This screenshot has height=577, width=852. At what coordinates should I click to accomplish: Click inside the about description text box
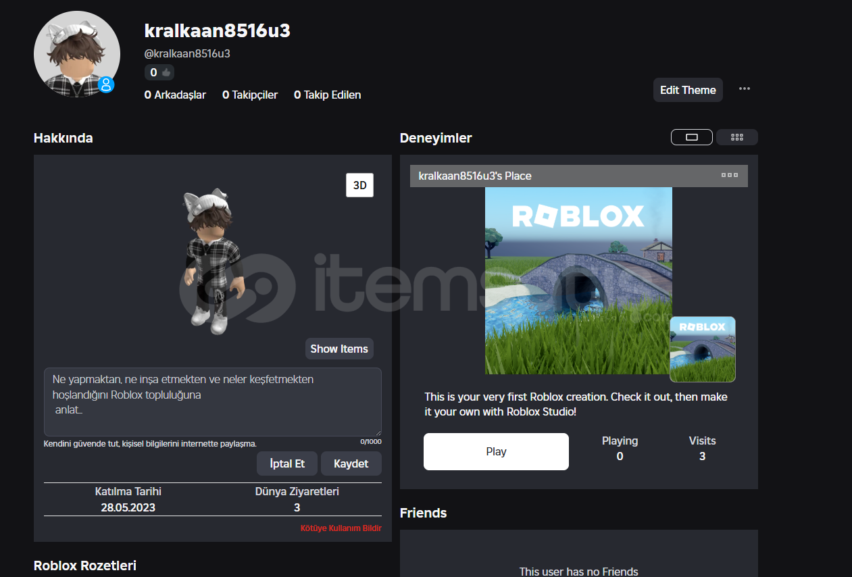(213, 401)
